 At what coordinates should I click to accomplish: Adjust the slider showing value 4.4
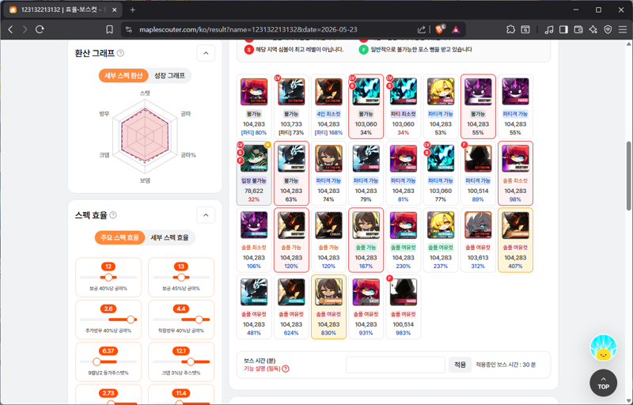(x=199, y=320)
